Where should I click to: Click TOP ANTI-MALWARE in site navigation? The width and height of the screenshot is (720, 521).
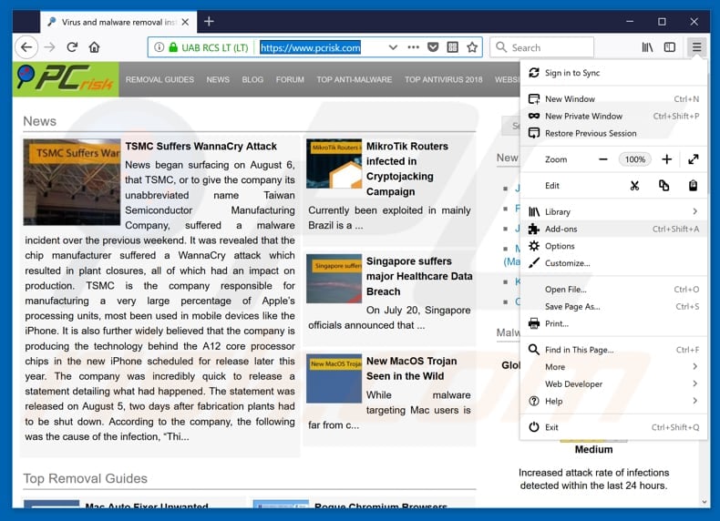pyautogui.click(x=355, y=79)
